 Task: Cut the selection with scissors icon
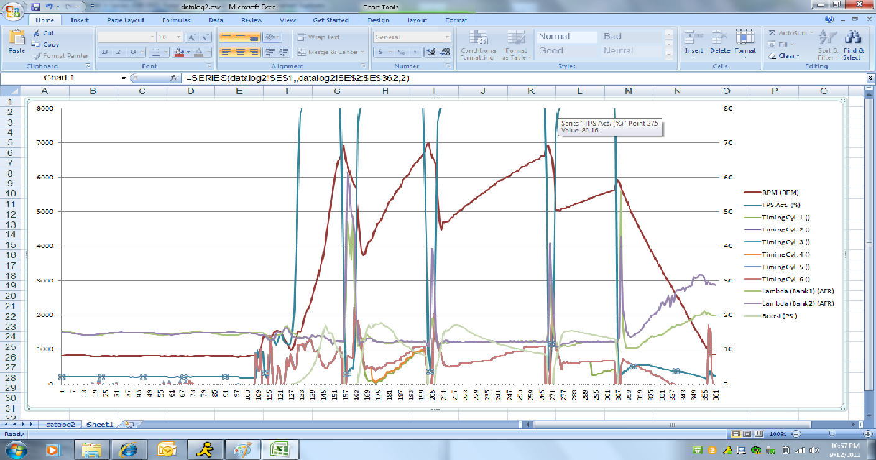click(44, 33)
